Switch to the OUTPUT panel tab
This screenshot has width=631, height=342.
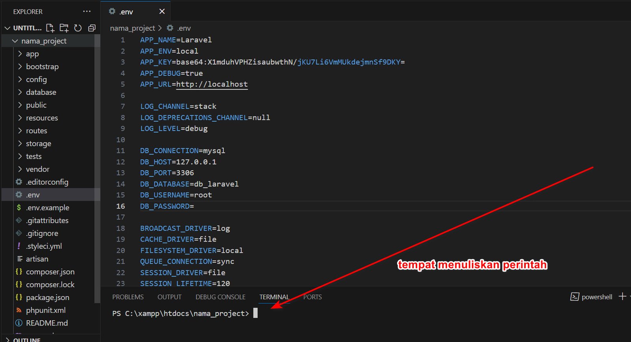(x=170, y=297)
